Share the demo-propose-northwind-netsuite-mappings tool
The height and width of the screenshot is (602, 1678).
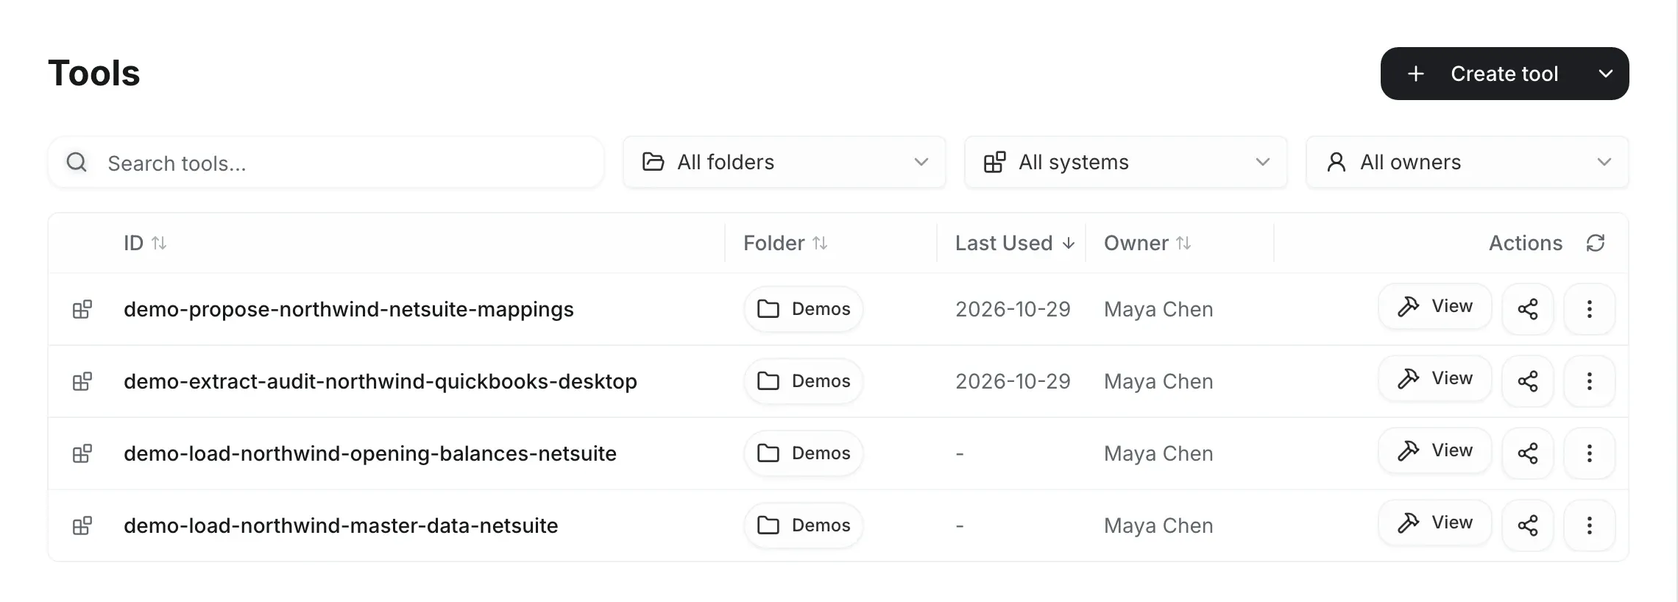(1527, 309)
